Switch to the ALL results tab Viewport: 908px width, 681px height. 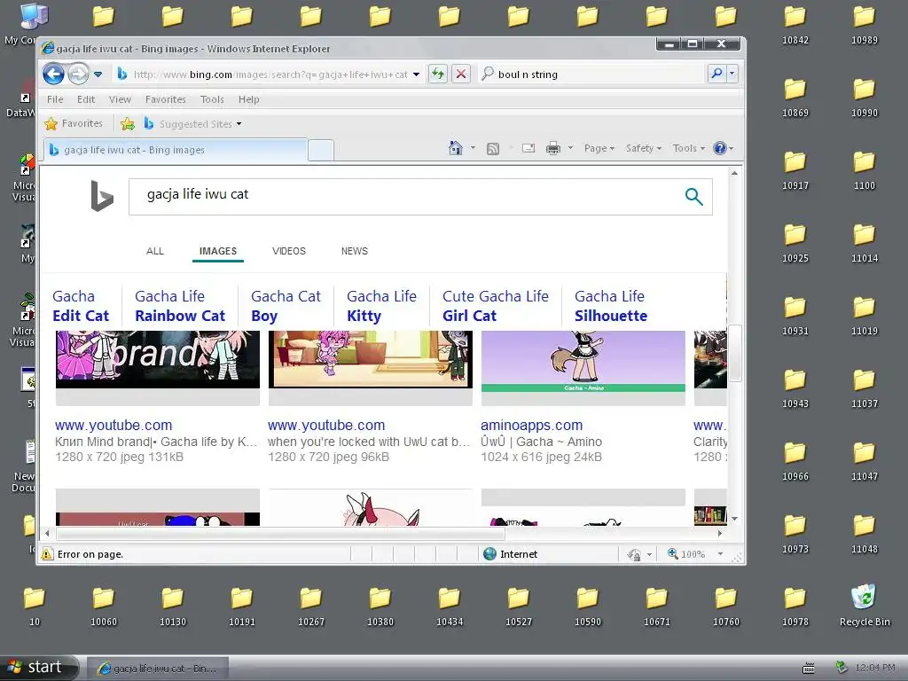point(154,251)
